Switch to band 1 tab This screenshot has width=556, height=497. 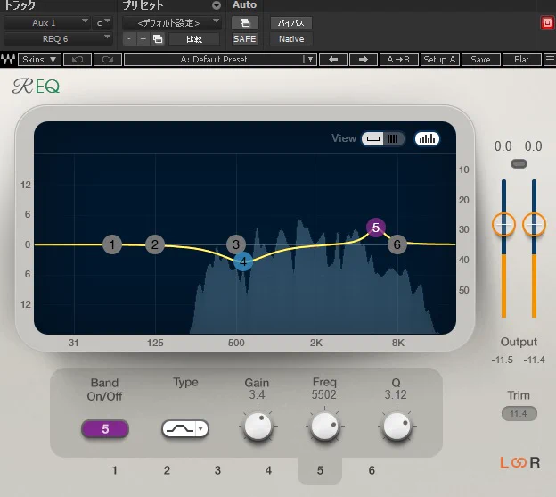114,470
